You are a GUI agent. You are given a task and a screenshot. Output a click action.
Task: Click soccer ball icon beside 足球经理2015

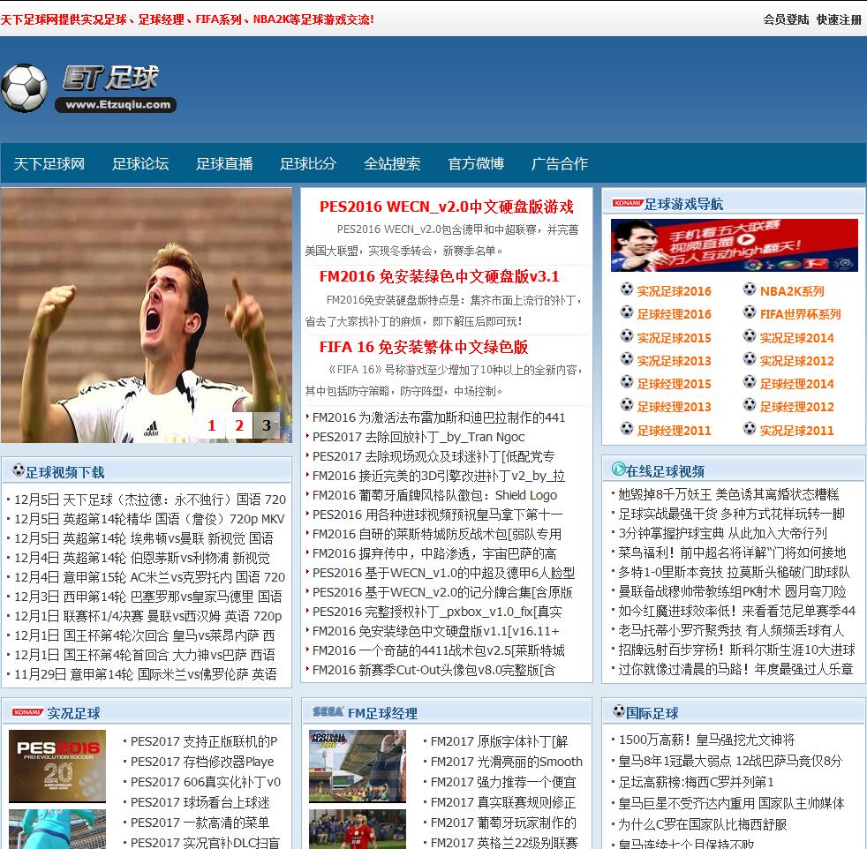[627, 382]
